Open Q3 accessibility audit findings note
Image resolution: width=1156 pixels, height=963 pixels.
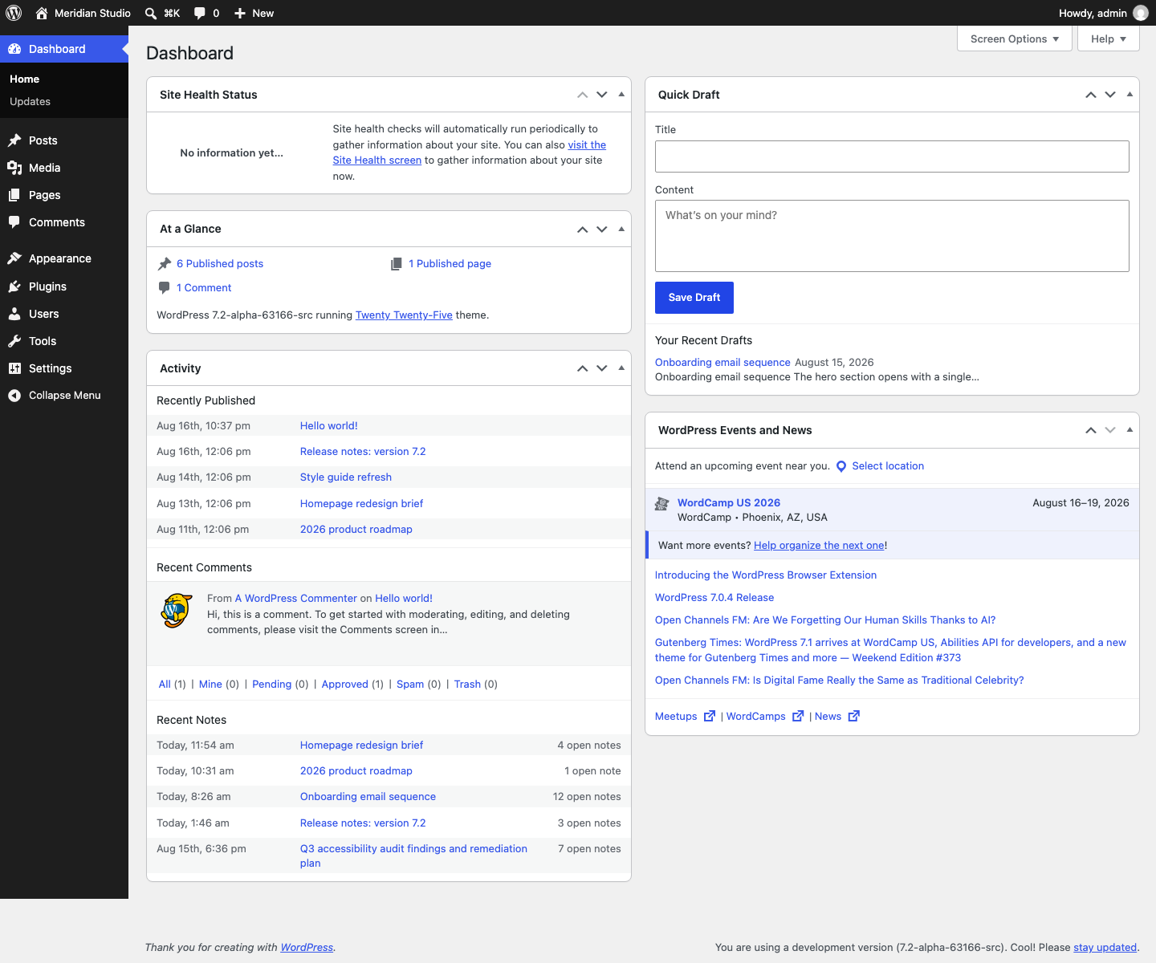(x=413, y=856)
